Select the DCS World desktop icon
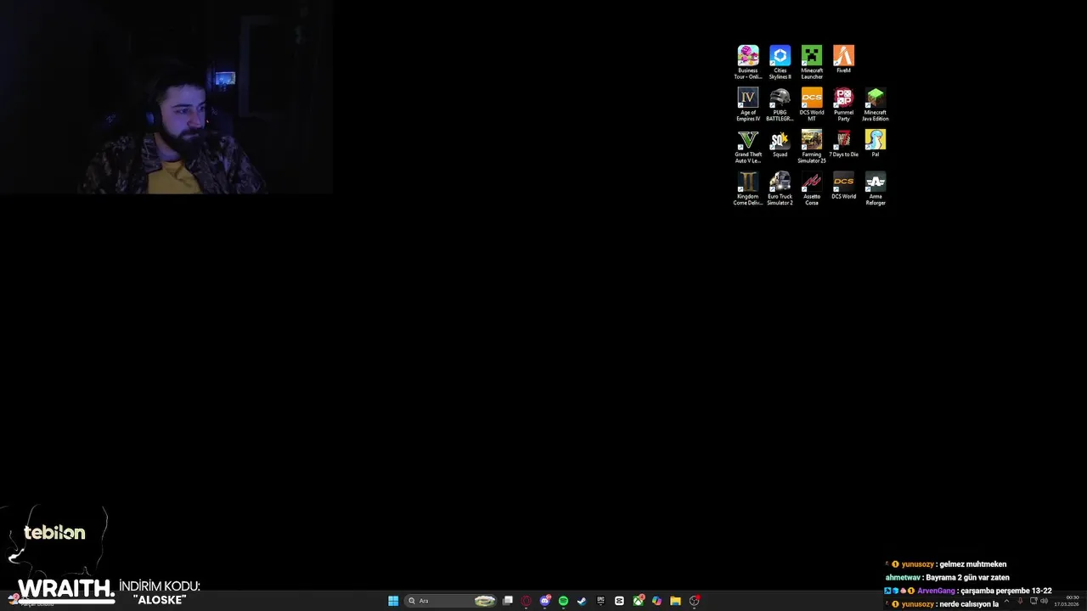The height and width of the screenshot is (611, 1087). (x=843, y=186)
